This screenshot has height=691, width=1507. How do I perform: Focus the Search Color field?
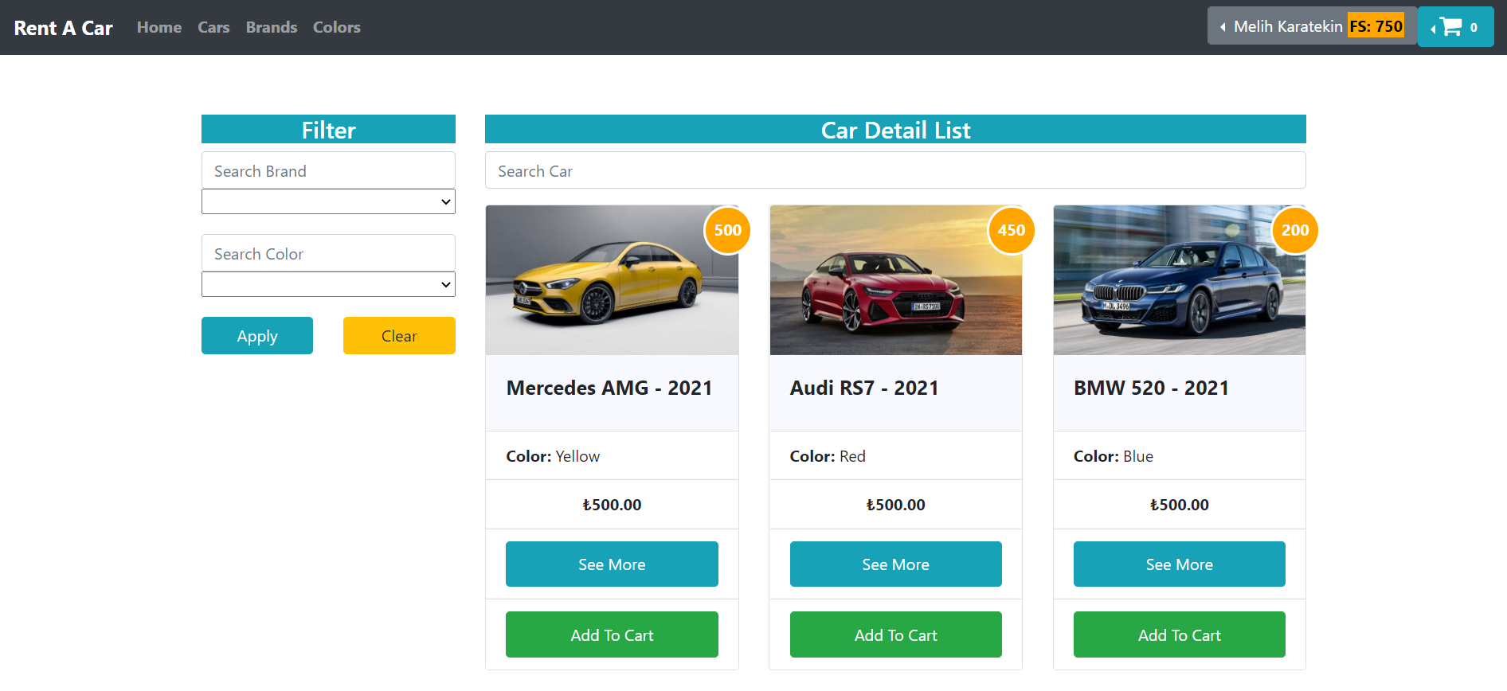coord(328,253)
